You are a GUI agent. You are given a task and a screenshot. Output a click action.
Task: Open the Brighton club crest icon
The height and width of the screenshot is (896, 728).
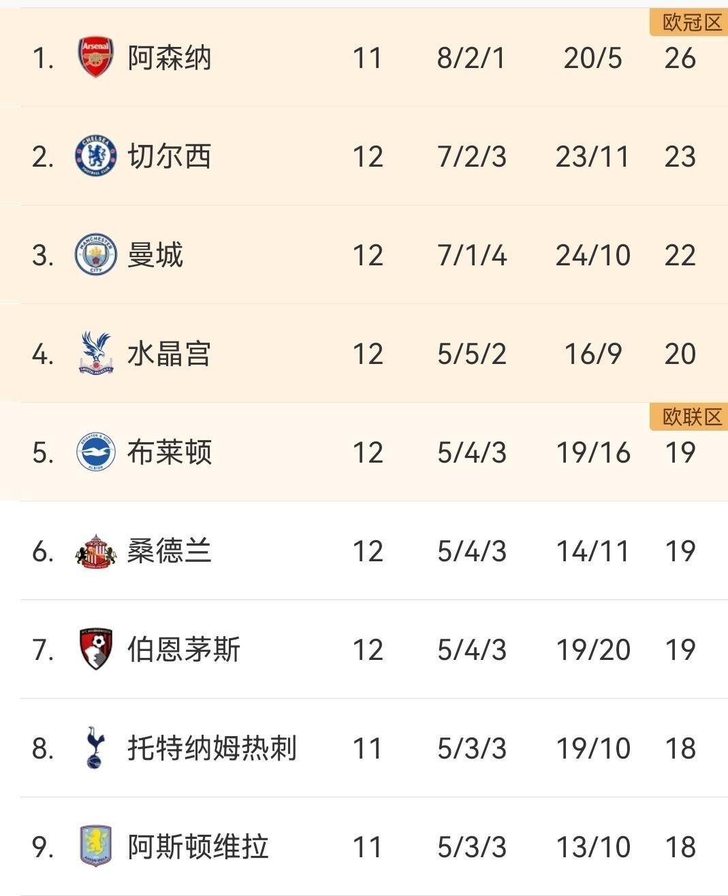(x=95, y=452)
